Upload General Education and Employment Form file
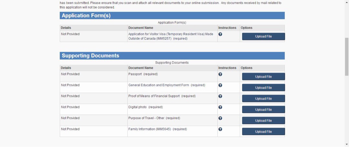 pyautogui.click(x=263, y=87)
